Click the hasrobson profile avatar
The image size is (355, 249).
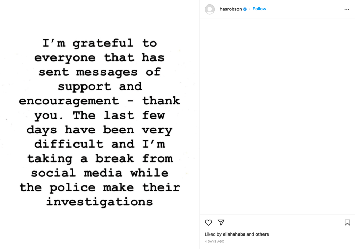[210, 9]
